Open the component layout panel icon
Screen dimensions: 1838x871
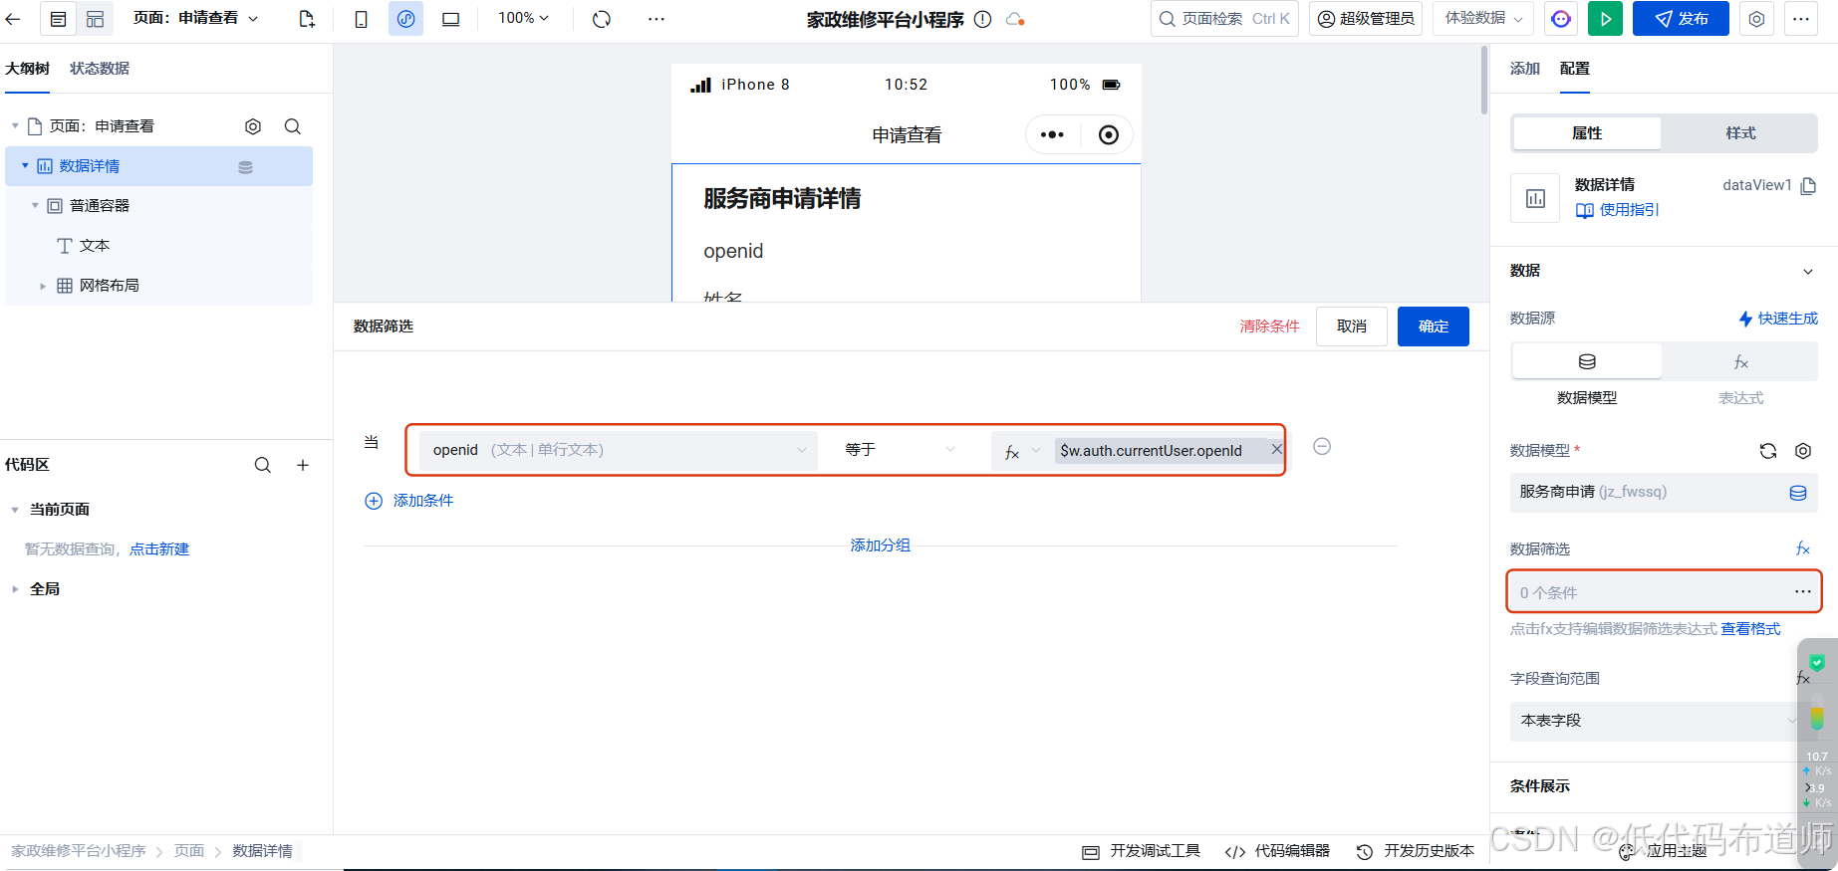point(95,19)
